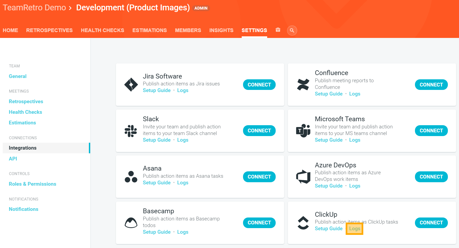Click the Development (Product Images) team title
This screenshot has height=248, width=459.
click(133, 8)
